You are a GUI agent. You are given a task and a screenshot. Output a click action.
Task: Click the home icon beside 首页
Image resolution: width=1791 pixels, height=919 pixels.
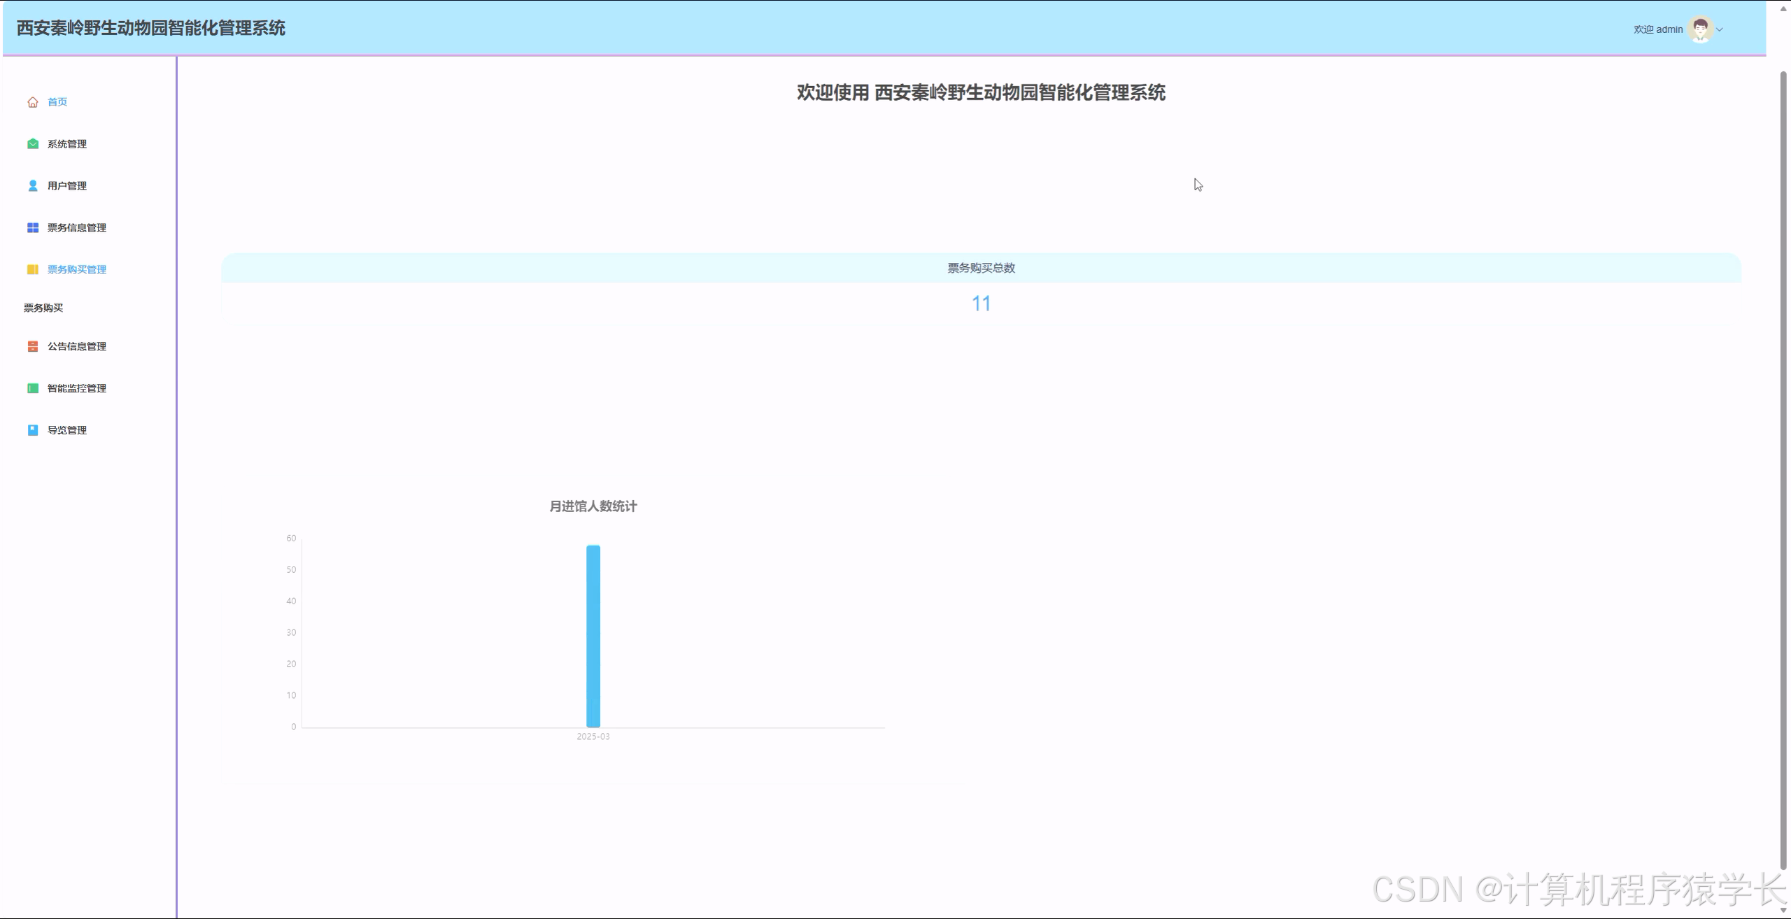tap(33, 102)
